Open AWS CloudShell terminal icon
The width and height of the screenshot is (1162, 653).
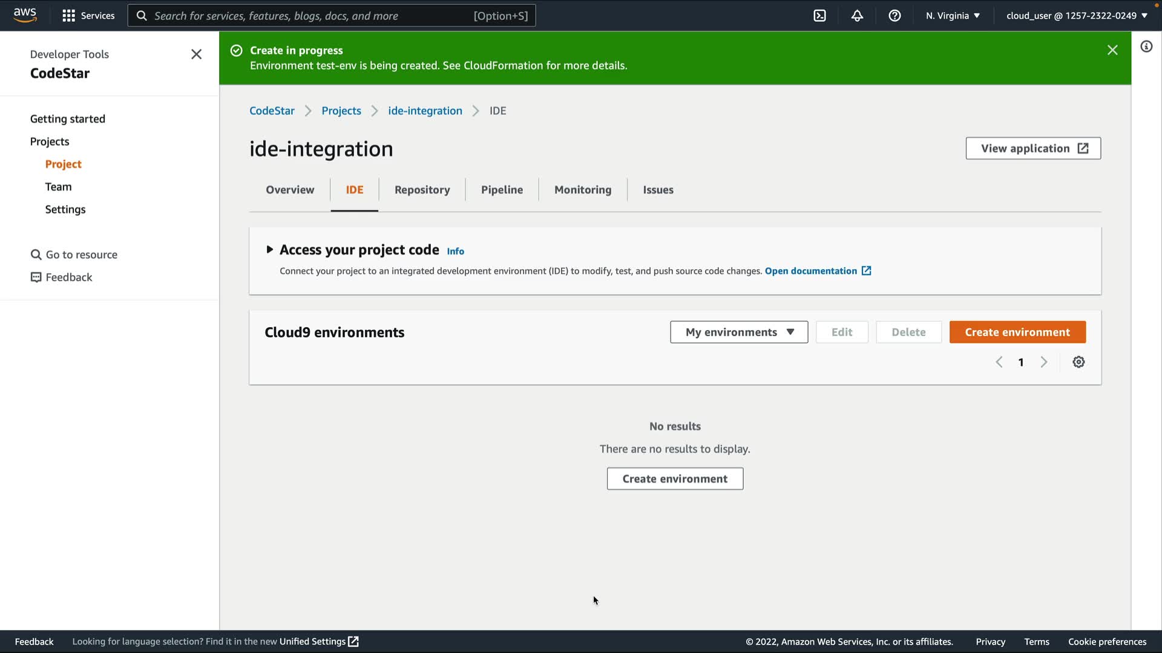click(x=819, y=16)
